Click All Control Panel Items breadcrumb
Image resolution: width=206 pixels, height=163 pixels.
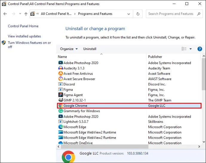pyautogui.click(x=56, y=14)
